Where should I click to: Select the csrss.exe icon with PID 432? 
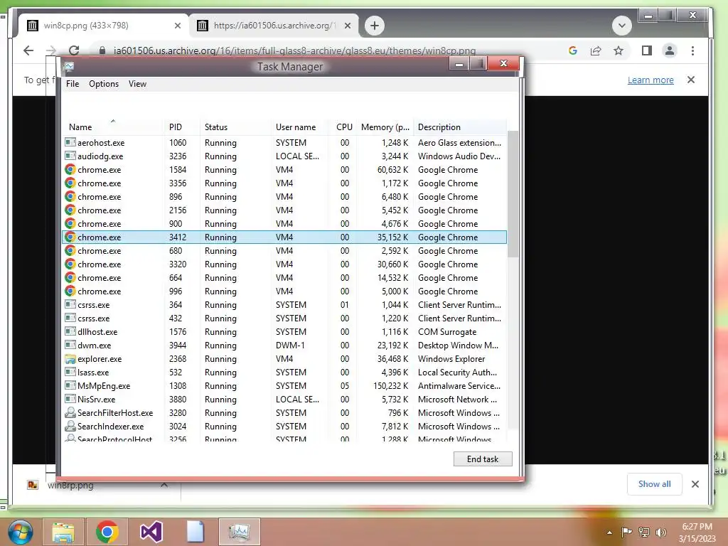click(x=70, y=318)
